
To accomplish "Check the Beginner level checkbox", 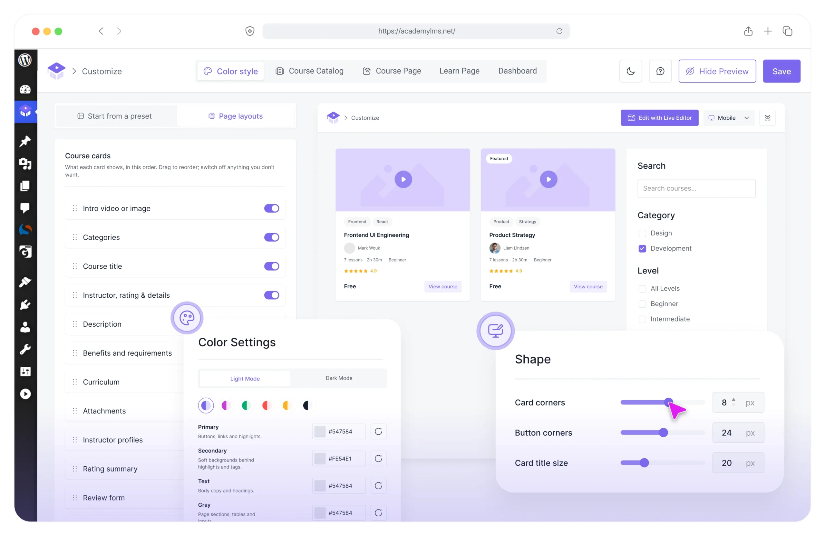I will point(642,304).
